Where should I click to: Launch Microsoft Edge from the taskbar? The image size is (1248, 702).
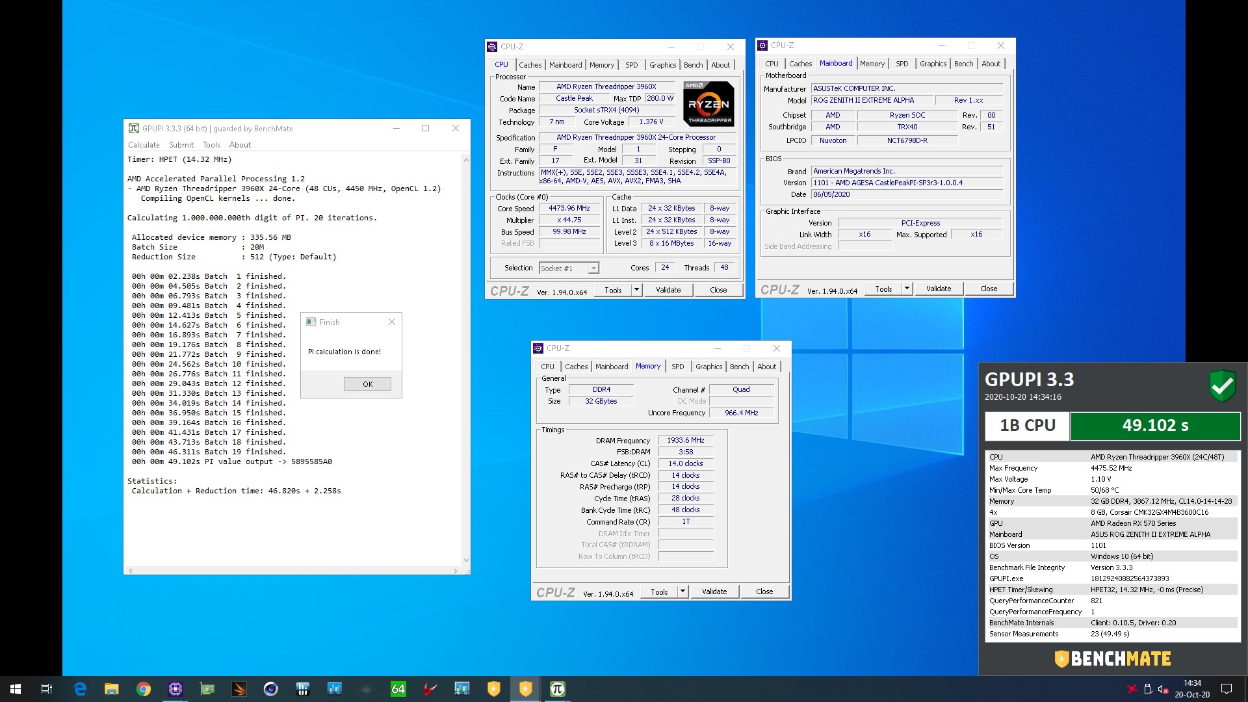tap(80, 689)
